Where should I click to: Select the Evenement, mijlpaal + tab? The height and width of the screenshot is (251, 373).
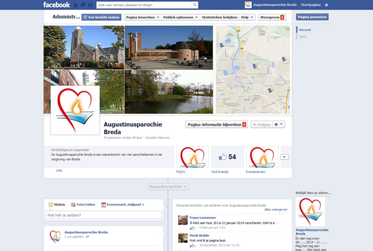(x=122, y=204)
